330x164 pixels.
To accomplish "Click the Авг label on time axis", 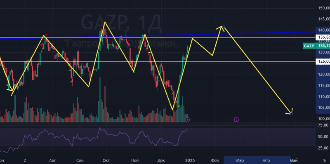I will 52,160.
